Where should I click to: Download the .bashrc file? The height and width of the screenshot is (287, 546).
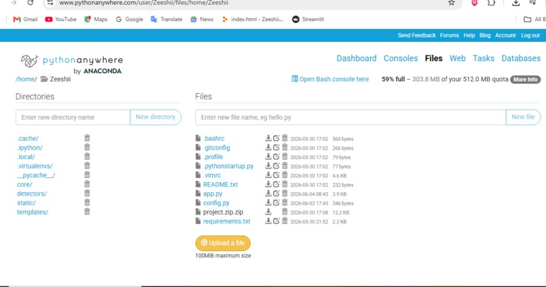[x=268, y=138]
